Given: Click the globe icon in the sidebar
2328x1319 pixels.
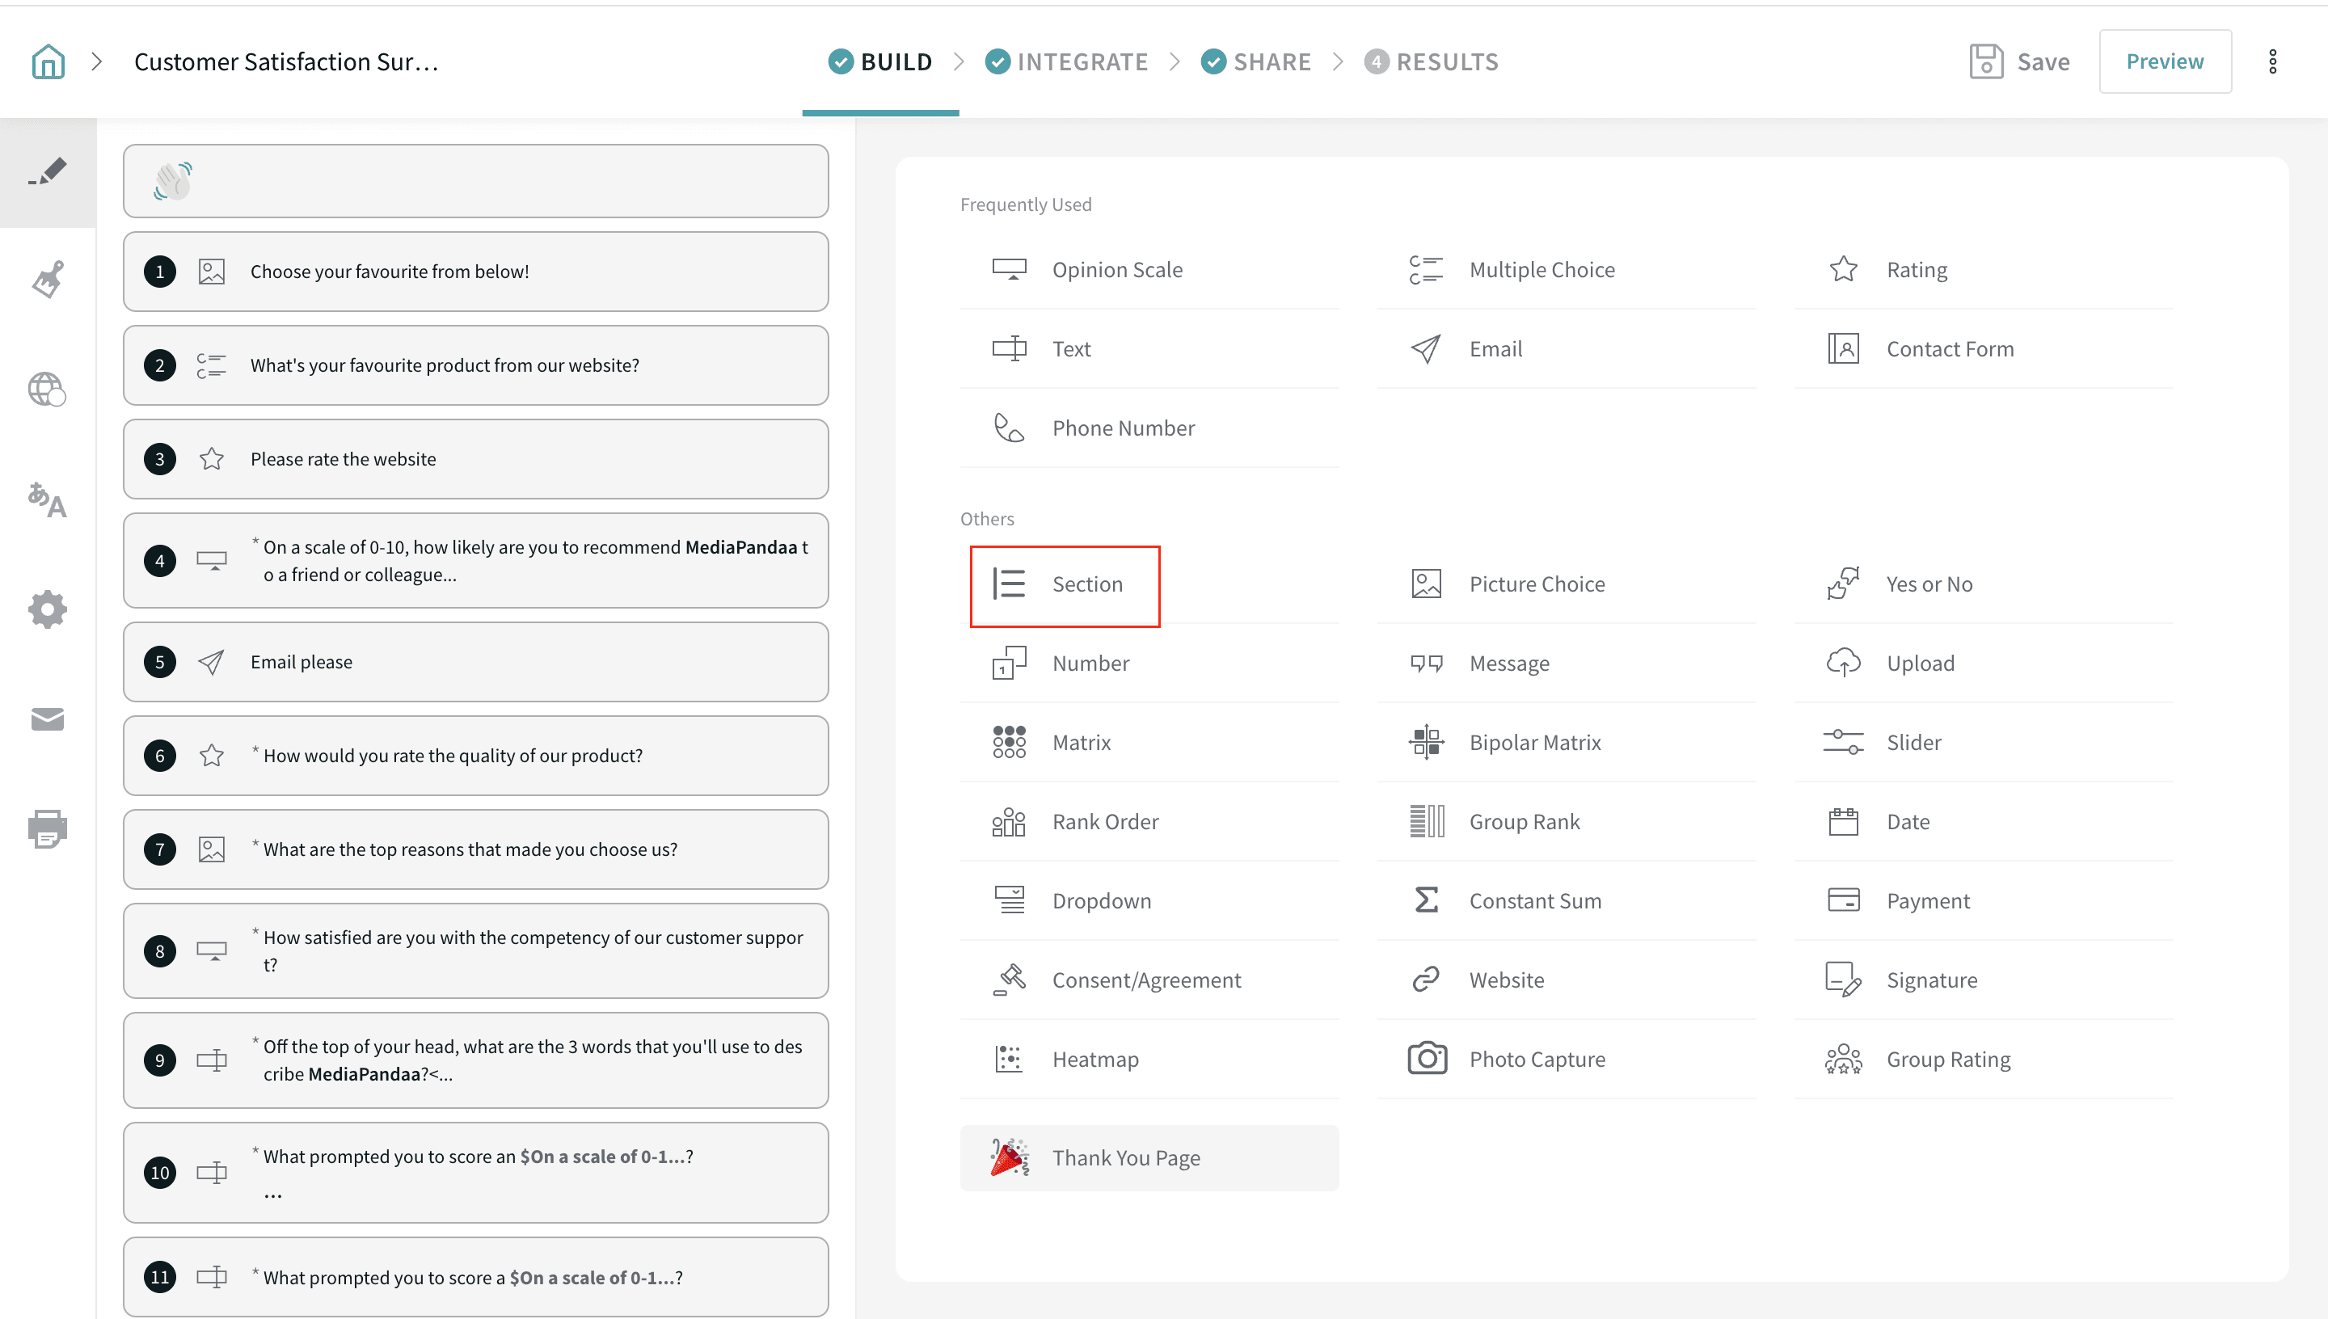Looking at the screenshot, I should coord(48,390).
